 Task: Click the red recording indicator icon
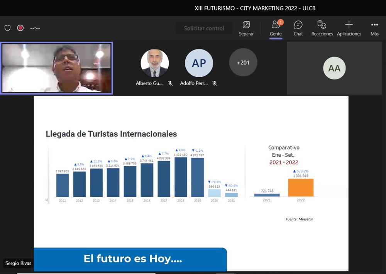(x=20, y=27)
